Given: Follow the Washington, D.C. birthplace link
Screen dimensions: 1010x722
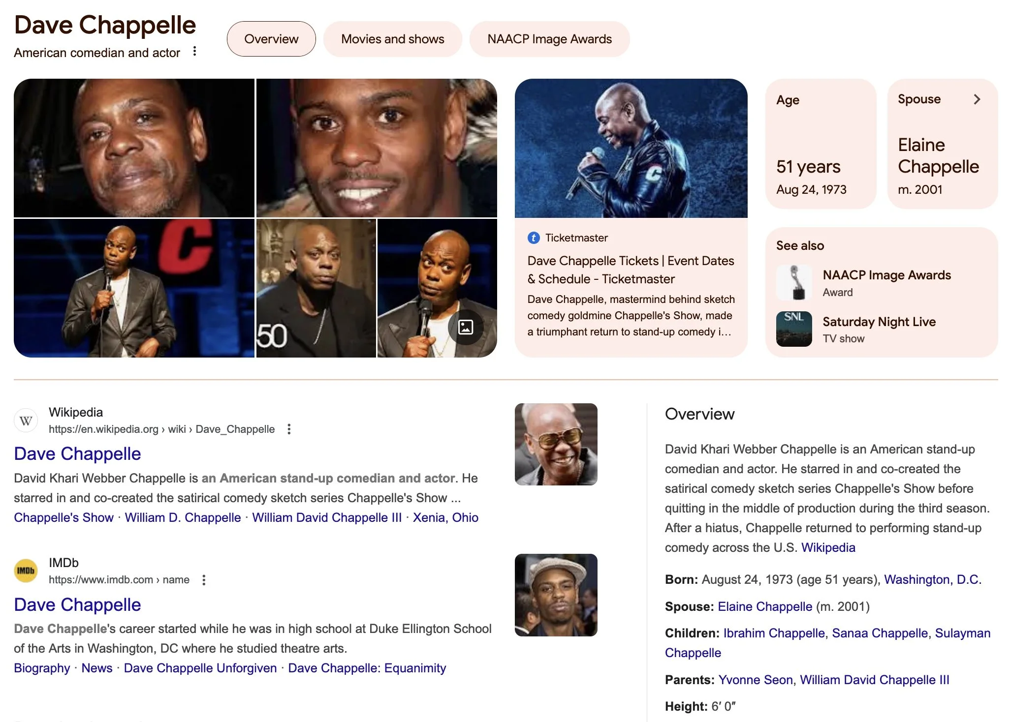Looking at the screenshot, I should tap(933, 579).
